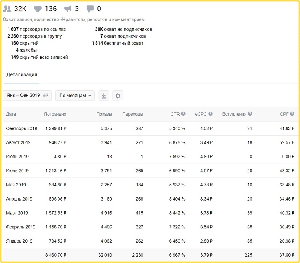This screenshot has width=300, height=263.
Task: Open the Янв – Сен 2019 date picker
Action: click(x=27, y=96)
